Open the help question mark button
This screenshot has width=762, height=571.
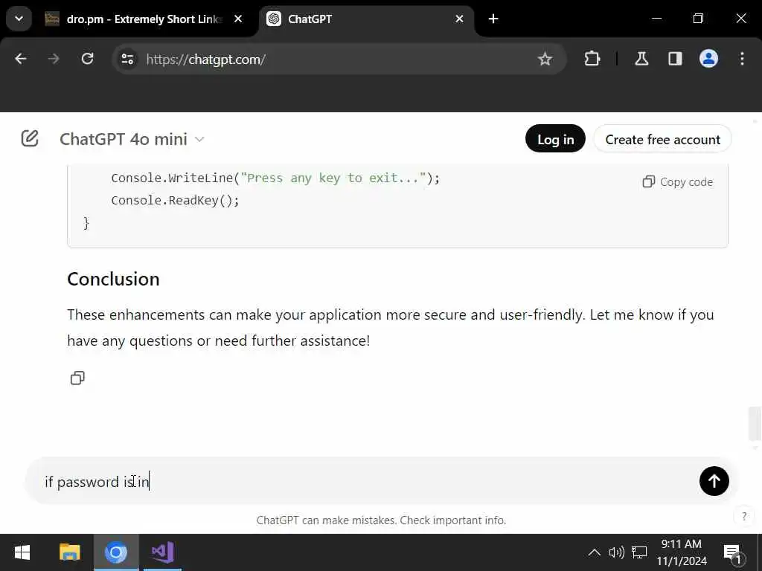[x=743, y=516]
